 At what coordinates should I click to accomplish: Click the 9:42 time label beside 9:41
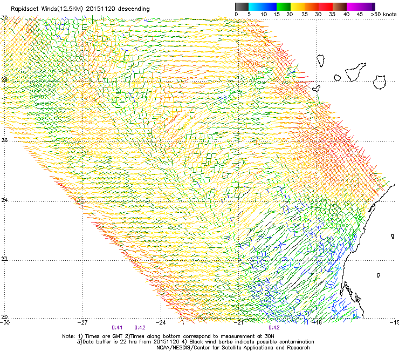(140, 328)
